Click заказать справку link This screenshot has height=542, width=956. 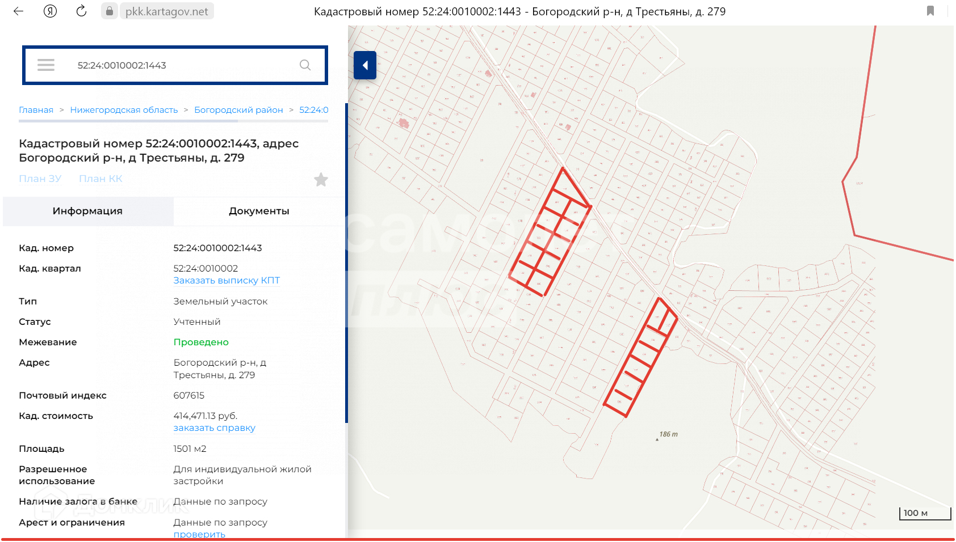[x=214, y=428]
